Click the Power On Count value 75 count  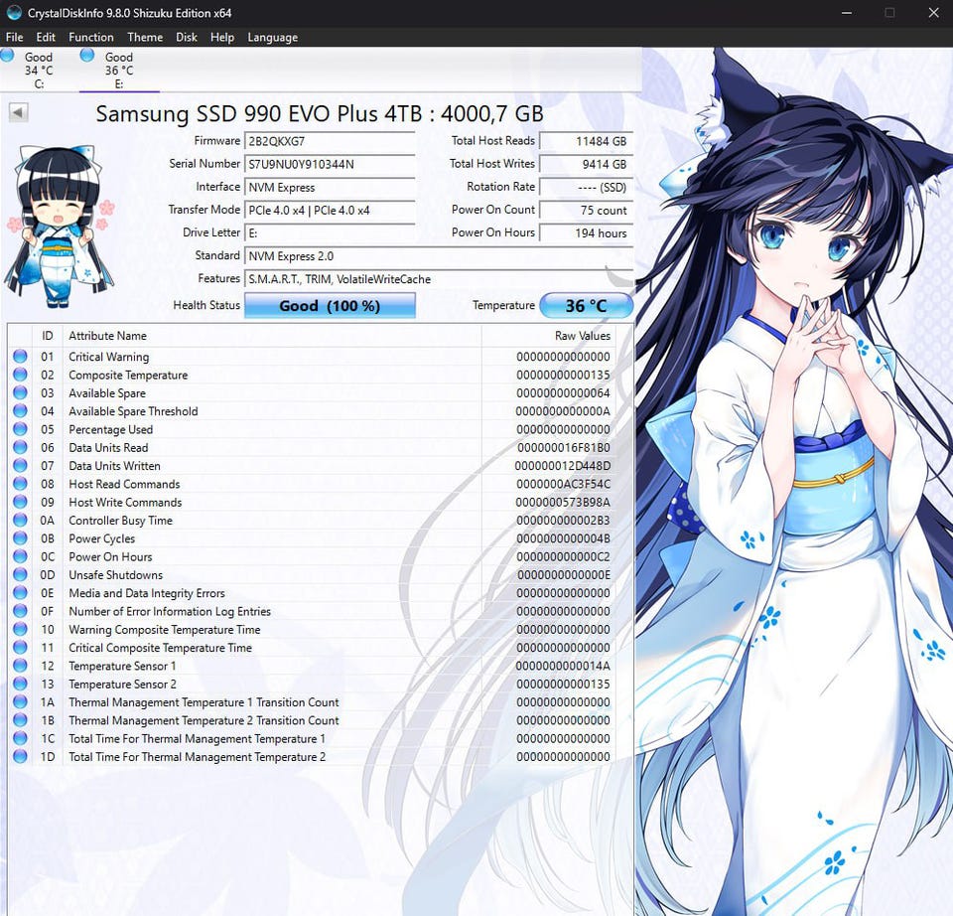pos(587,211)
